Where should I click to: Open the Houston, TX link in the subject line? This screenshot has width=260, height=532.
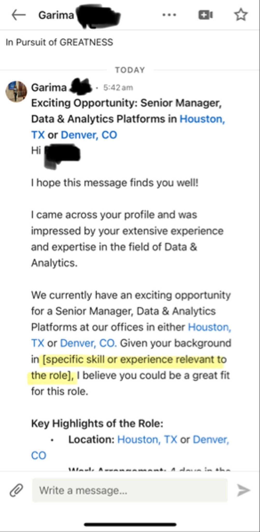[203, 119]
